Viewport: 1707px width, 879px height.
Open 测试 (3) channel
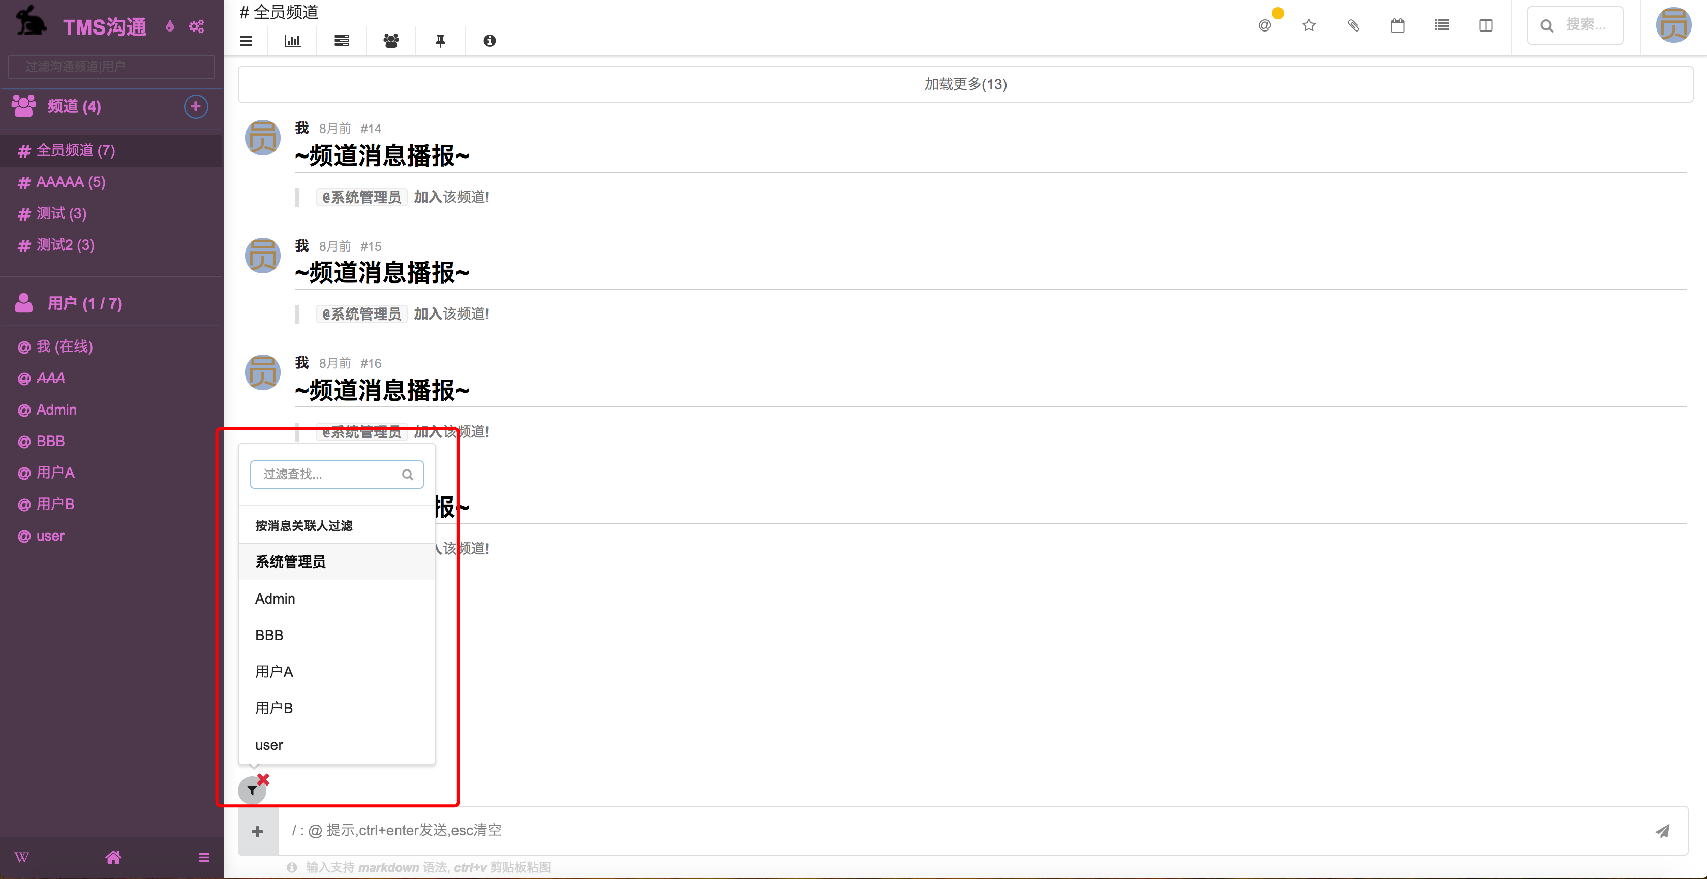click(x=111, y=213)
